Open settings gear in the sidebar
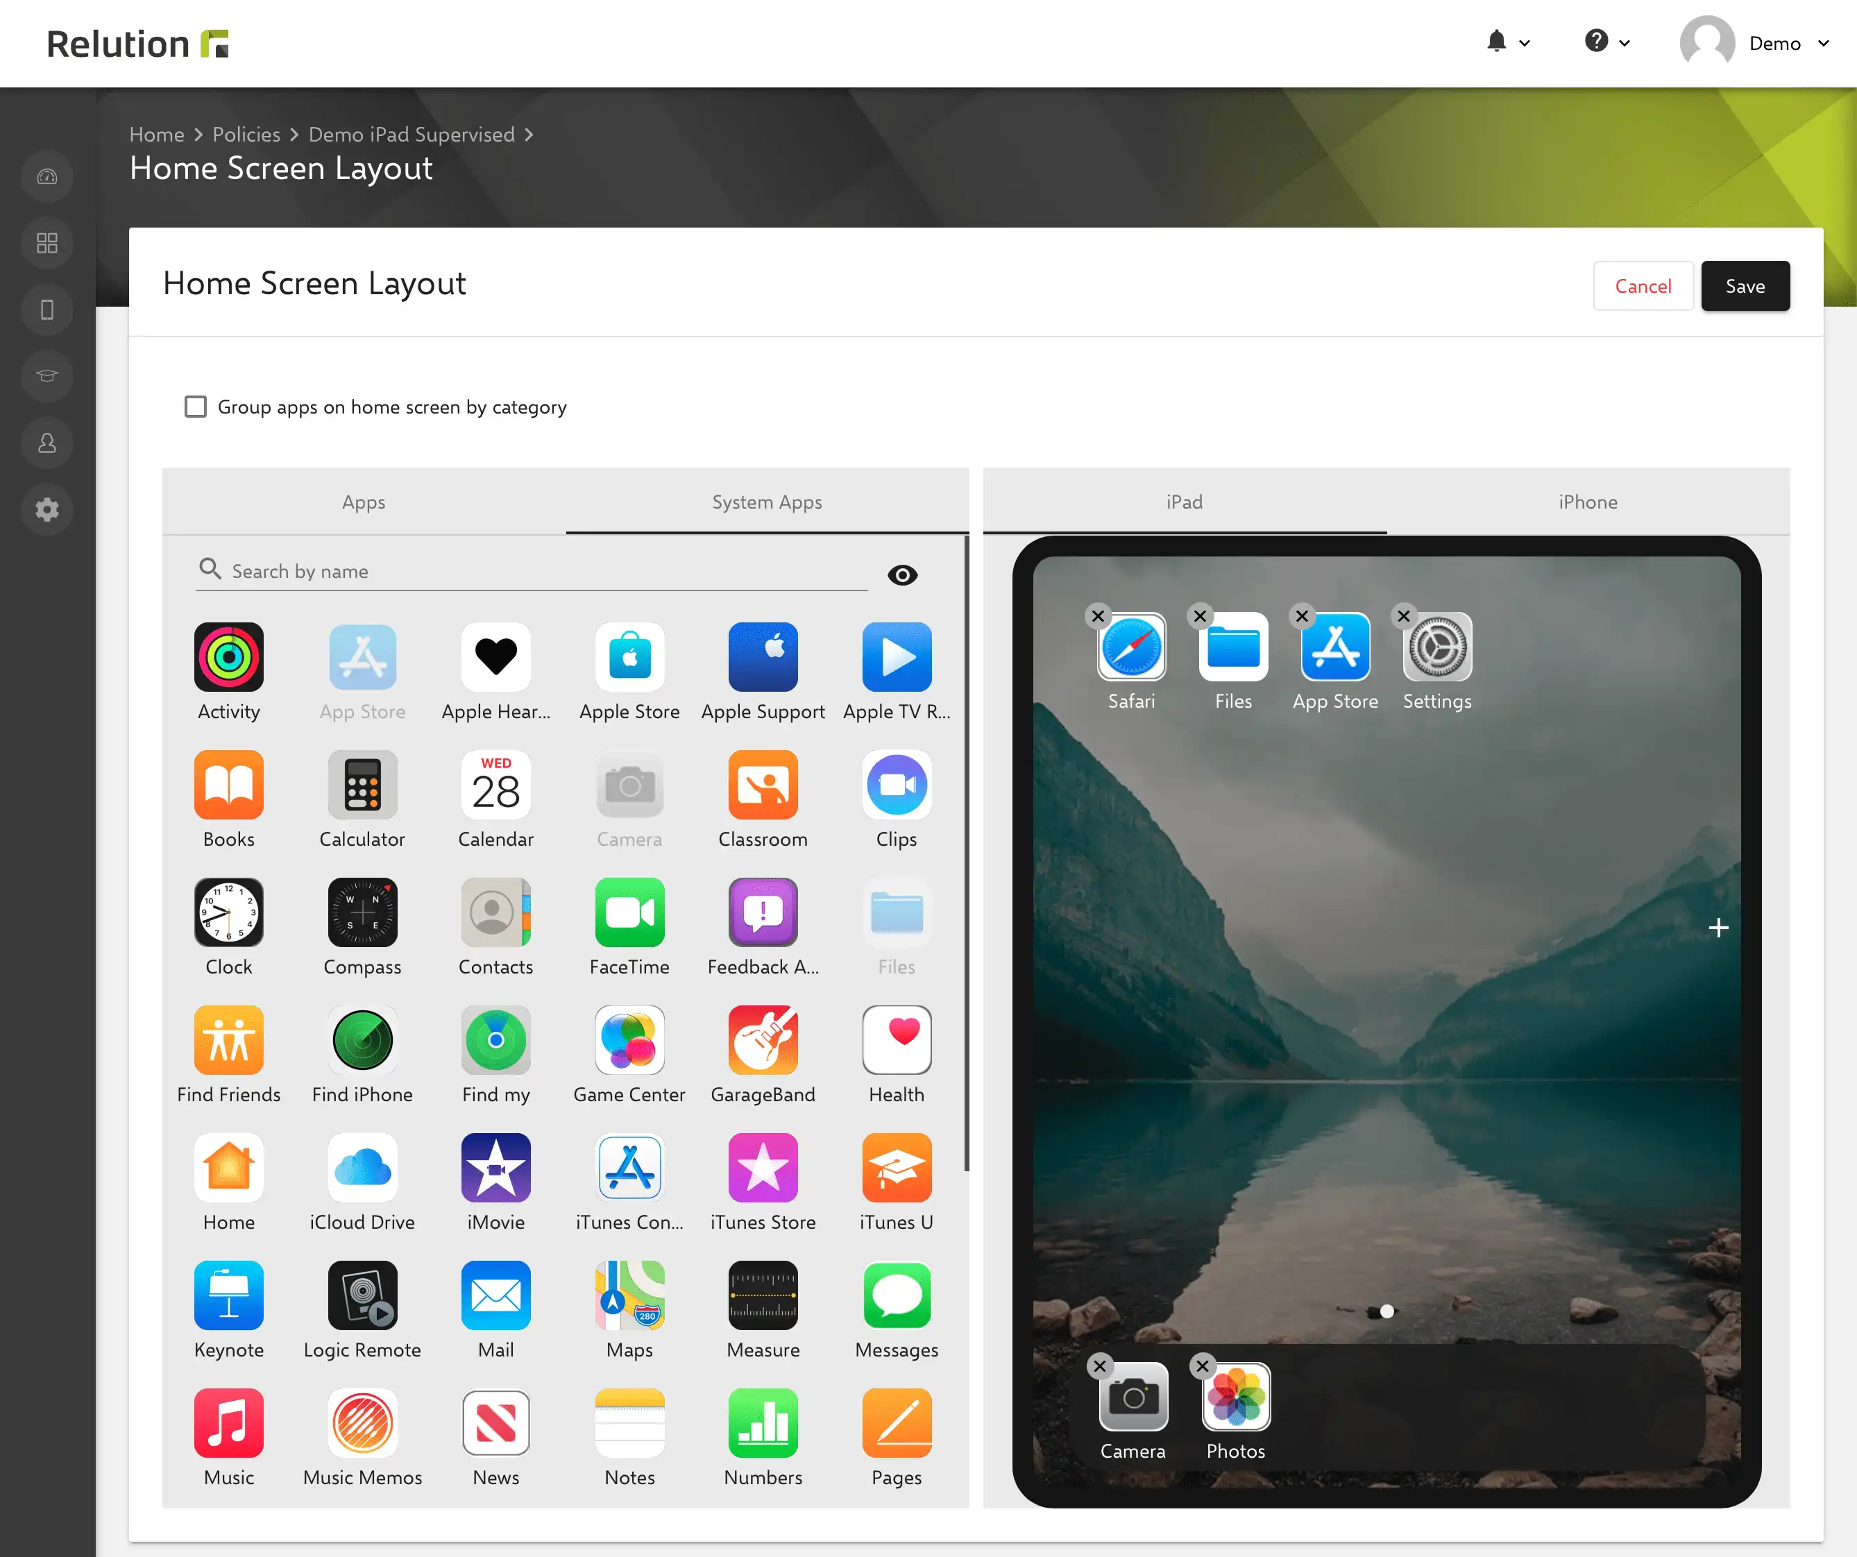Image resolution: width=1857 pixels, height=1557 pixels. (x=47, y=509)
